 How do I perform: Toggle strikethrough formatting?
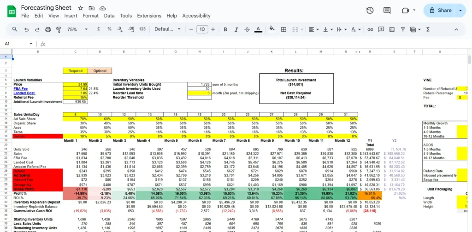247,29
